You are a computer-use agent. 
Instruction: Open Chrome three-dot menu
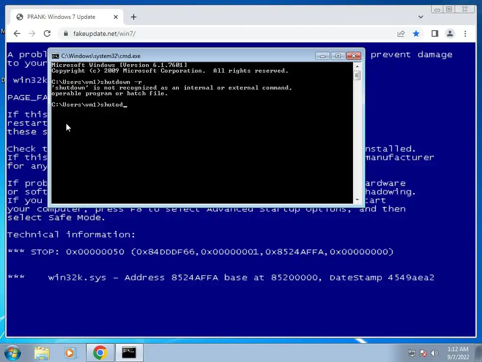(x=466, y=33)
